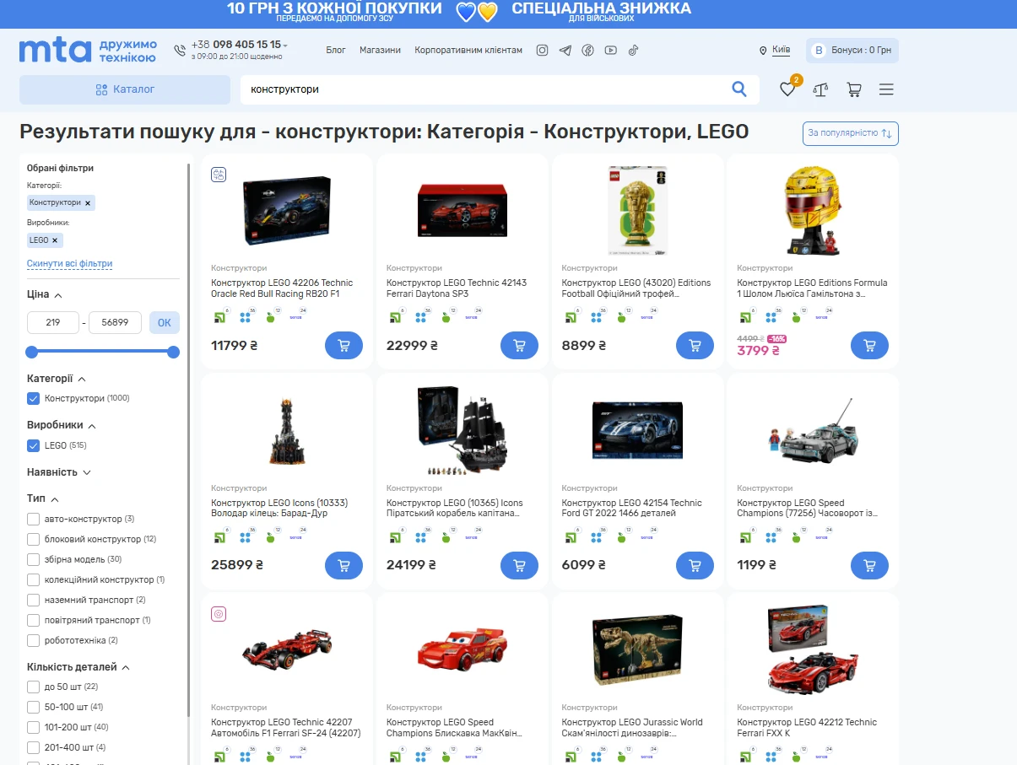
Task: Open the Facebook social link in header
Action: 588,51
